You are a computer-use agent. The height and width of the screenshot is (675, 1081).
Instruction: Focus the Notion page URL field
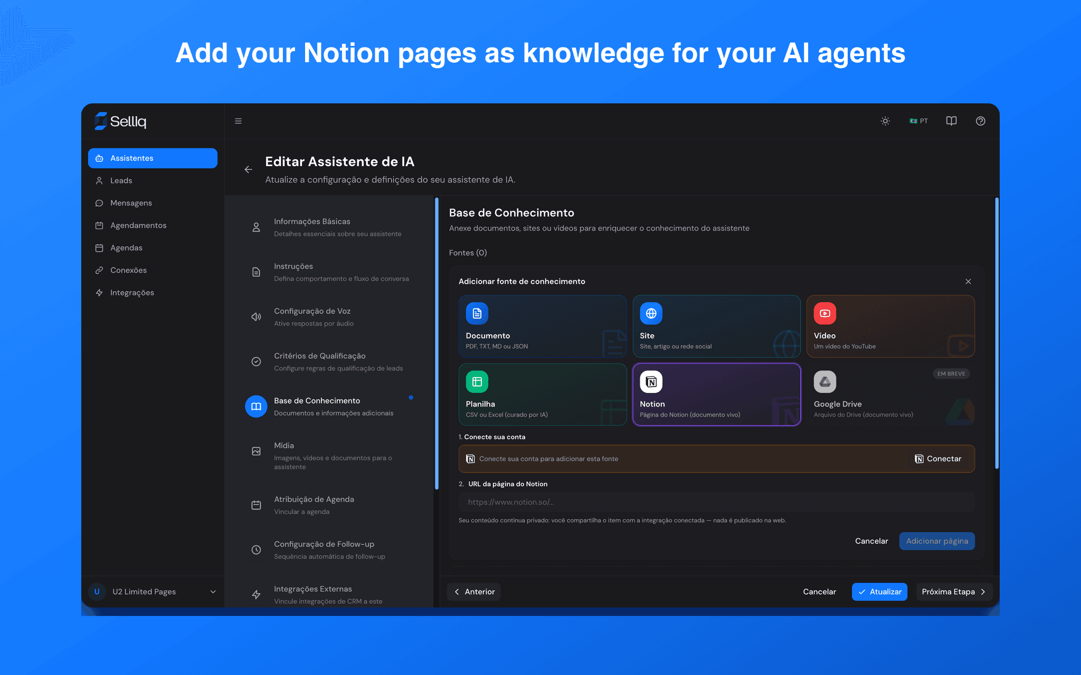[x=717, y=502]
